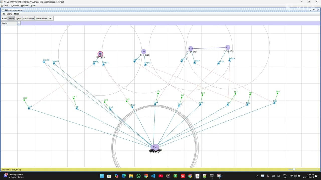Click the ENG IN language indicator

[x=285, y=176]
